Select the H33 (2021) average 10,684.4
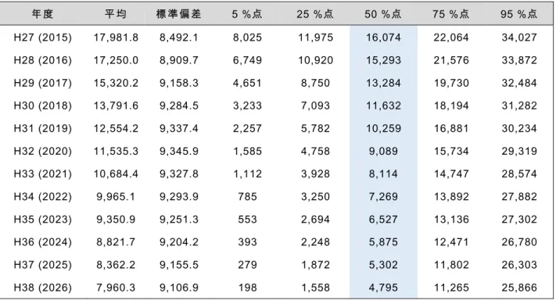 coord(116,174)
